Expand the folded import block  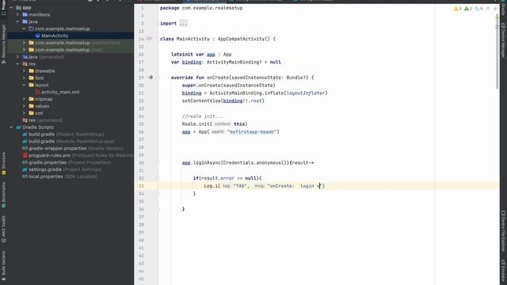pyautogui.click(x=183, y=23)
